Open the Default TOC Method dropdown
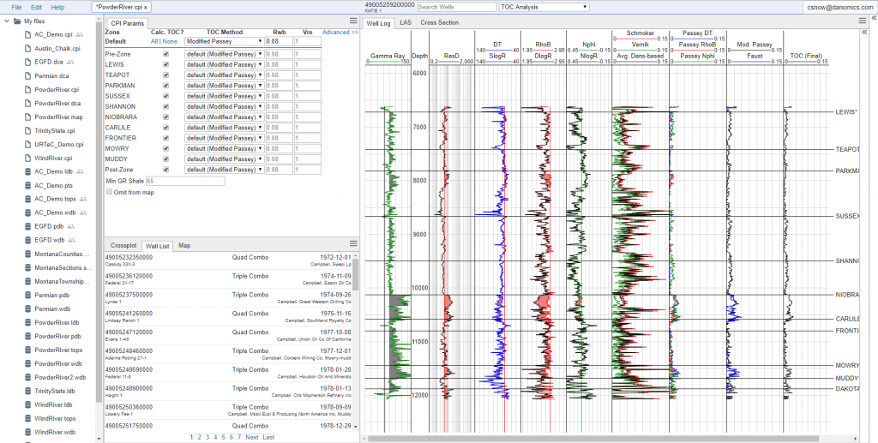The image size is (878, 443). click(x=225, y=41)
